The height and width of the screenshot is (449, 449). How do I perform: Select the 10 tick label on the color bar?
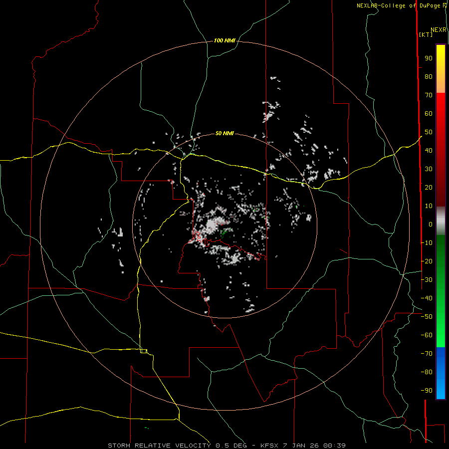[x=429, y=206]
